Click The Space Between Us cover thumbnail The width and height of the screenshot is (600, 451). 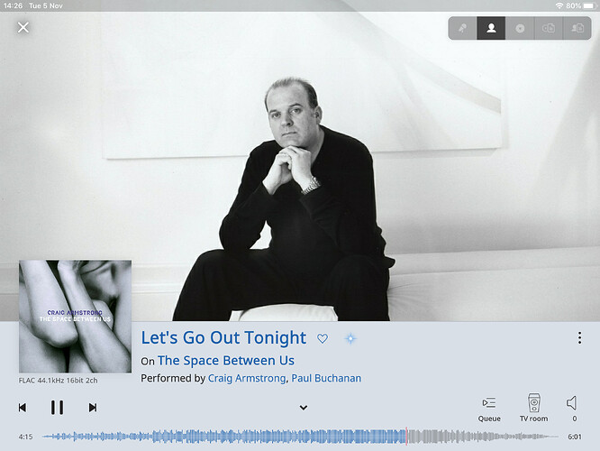pos(75,317)
